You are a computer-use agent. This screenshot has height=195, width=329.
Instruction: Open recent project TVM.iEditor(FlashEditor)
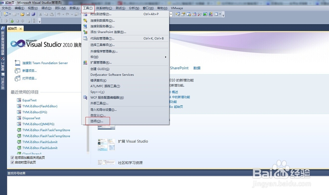click(40, 106)
